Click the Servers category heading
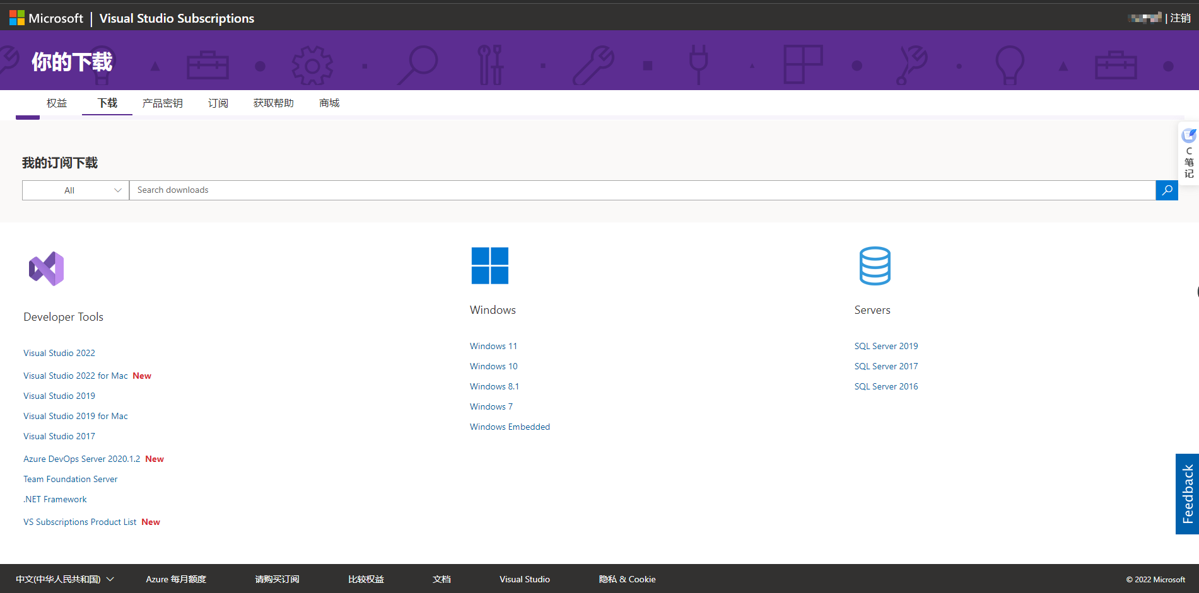The image size is (1199, 593). click(872, 310)
